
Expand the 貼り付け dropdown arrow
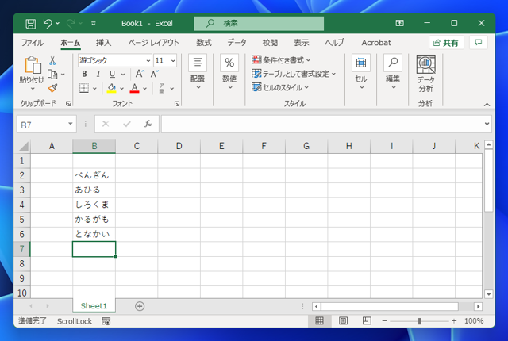point(33,88)
